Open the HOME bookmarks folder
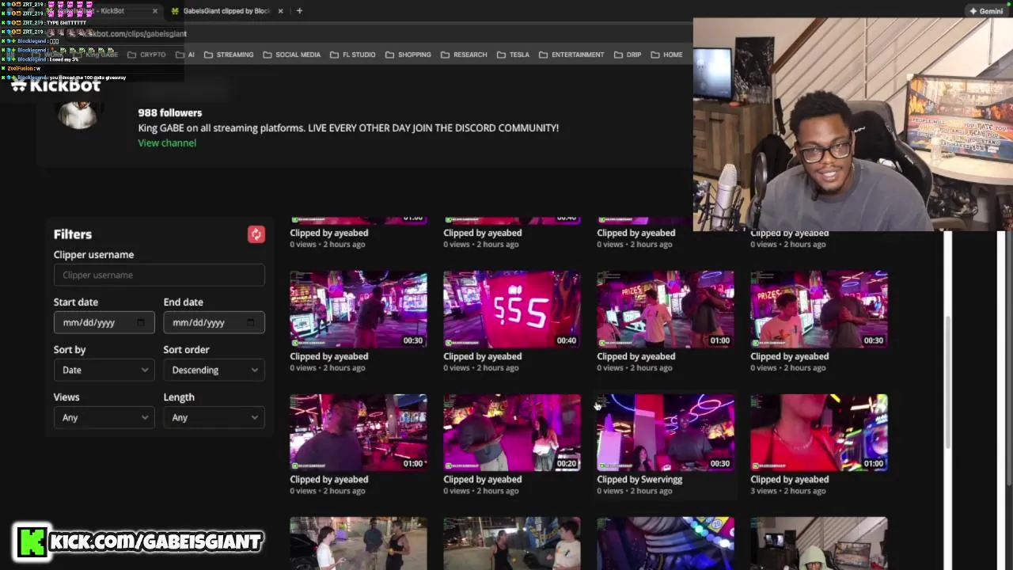Screen dimensions: 1013x570 coord(666,55)
